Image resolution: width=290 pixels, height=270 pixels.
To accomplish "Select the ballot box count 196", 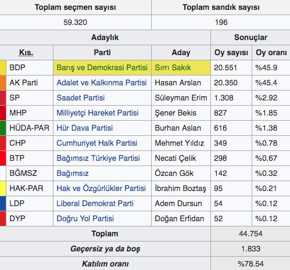I will click(x=221, y=23).
